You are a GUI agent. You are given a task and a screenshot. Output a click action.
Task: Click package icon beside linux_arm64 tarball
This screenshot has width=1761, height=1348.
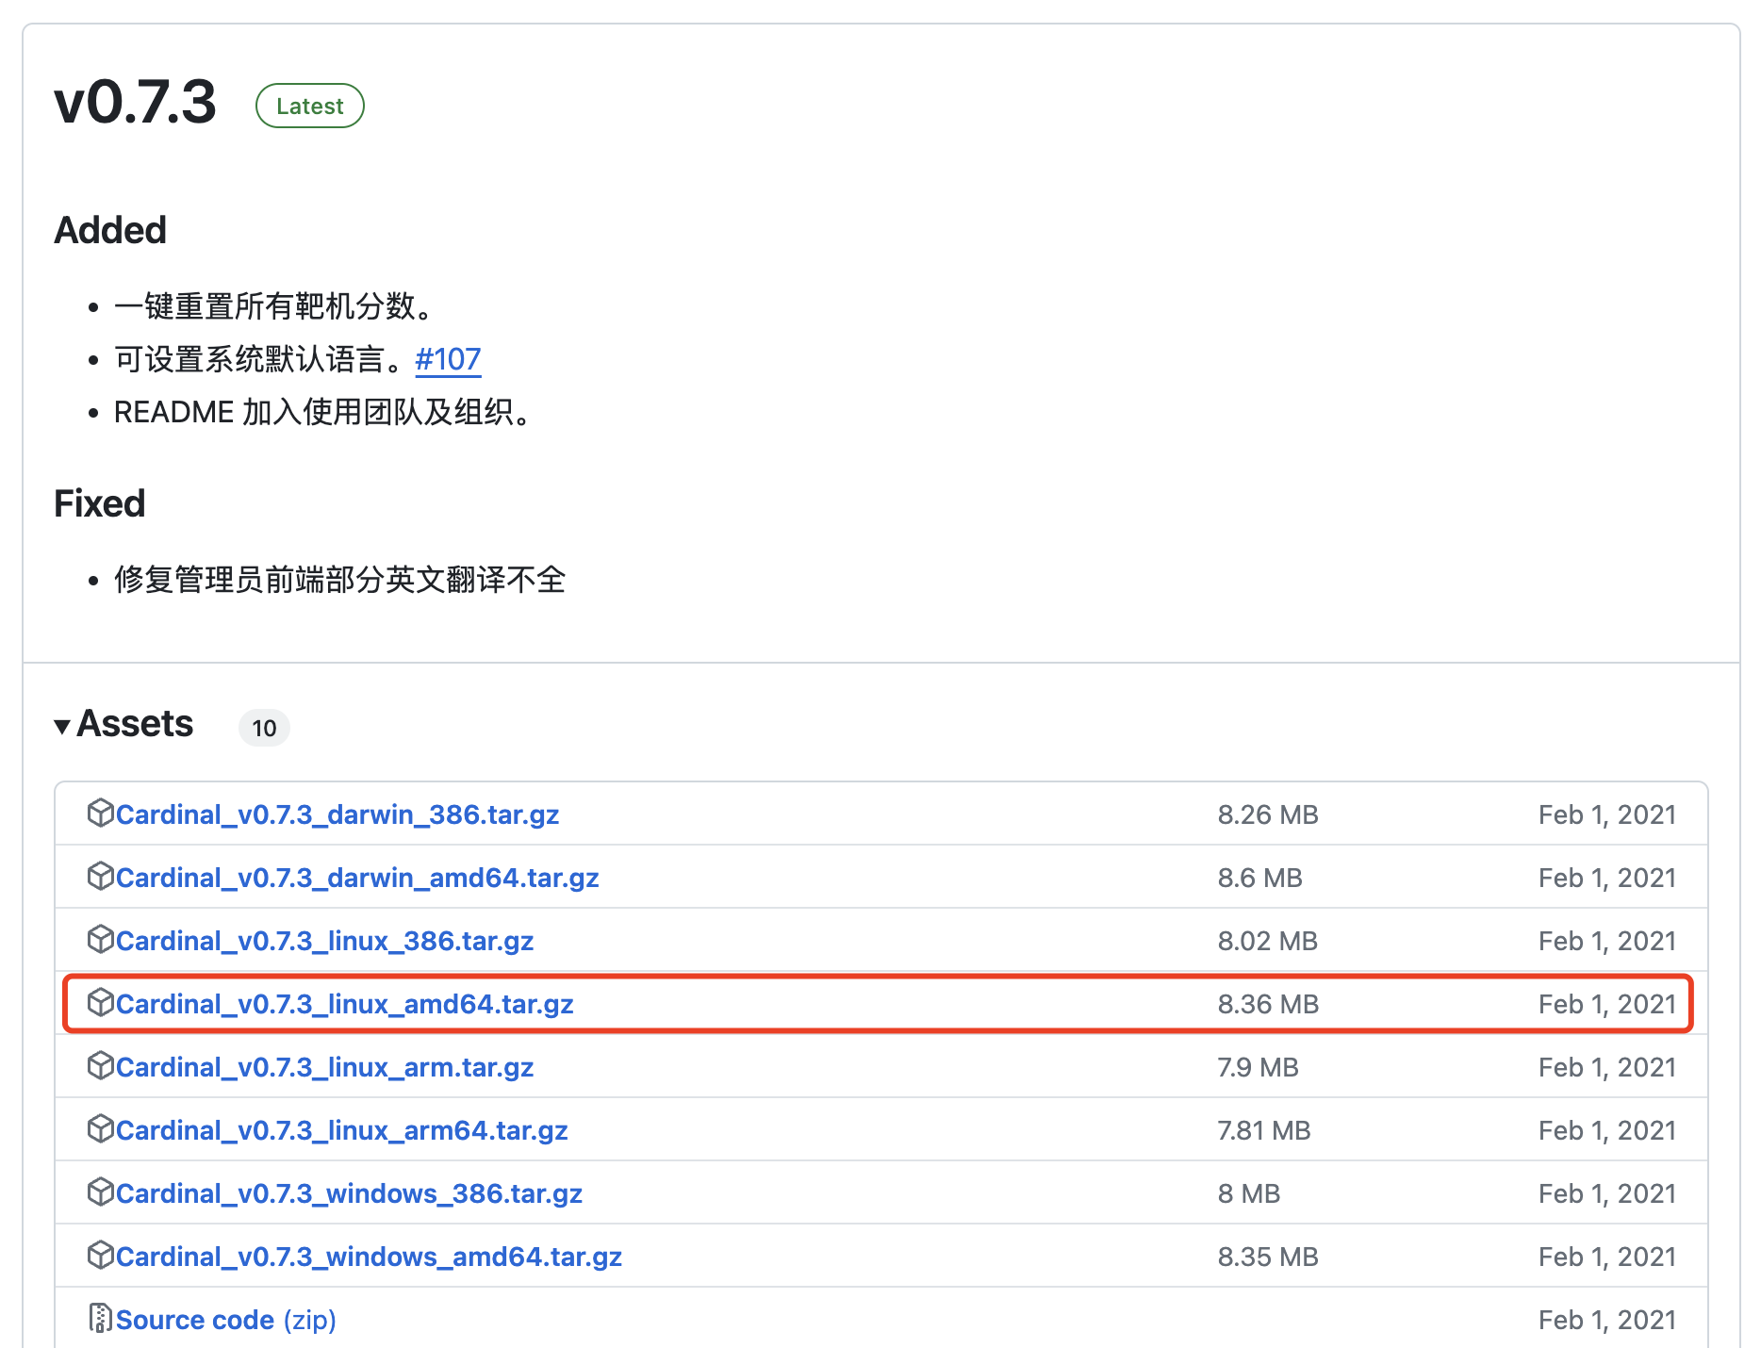click(x=100, y=1128)
